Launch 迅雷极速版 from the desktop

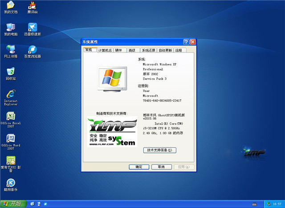click(32, 28)
